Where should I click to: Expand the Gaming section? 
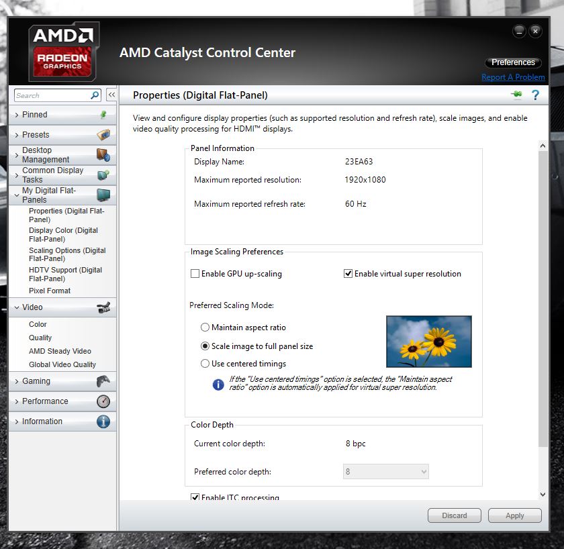click(17, 381)
